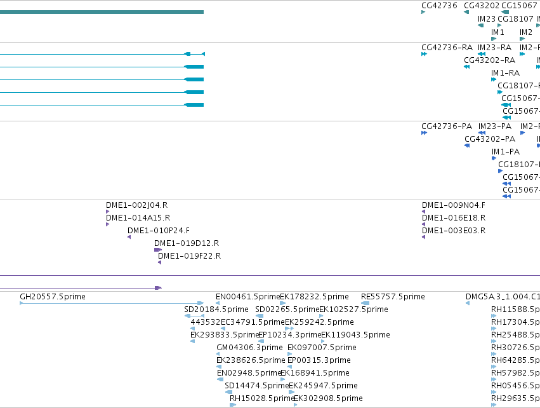Open EST GM04306.3prime
Viewport: 540px width, 408px height.
pos(249,348)
